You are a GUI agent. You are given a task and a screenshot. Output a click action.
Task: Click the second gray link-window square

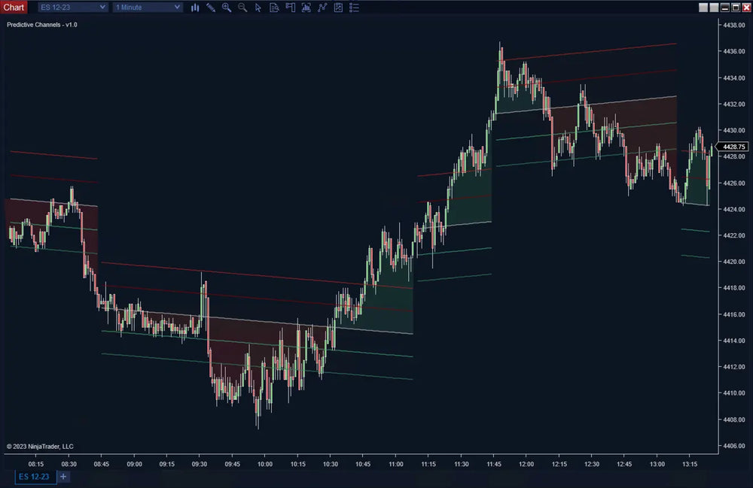[x=714, y=8]
